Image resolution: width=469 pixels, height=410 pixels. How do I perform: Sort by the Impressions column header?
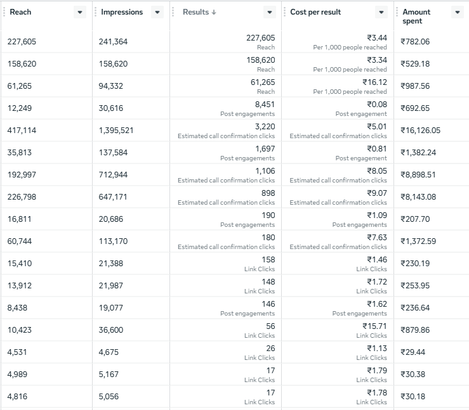122,12
